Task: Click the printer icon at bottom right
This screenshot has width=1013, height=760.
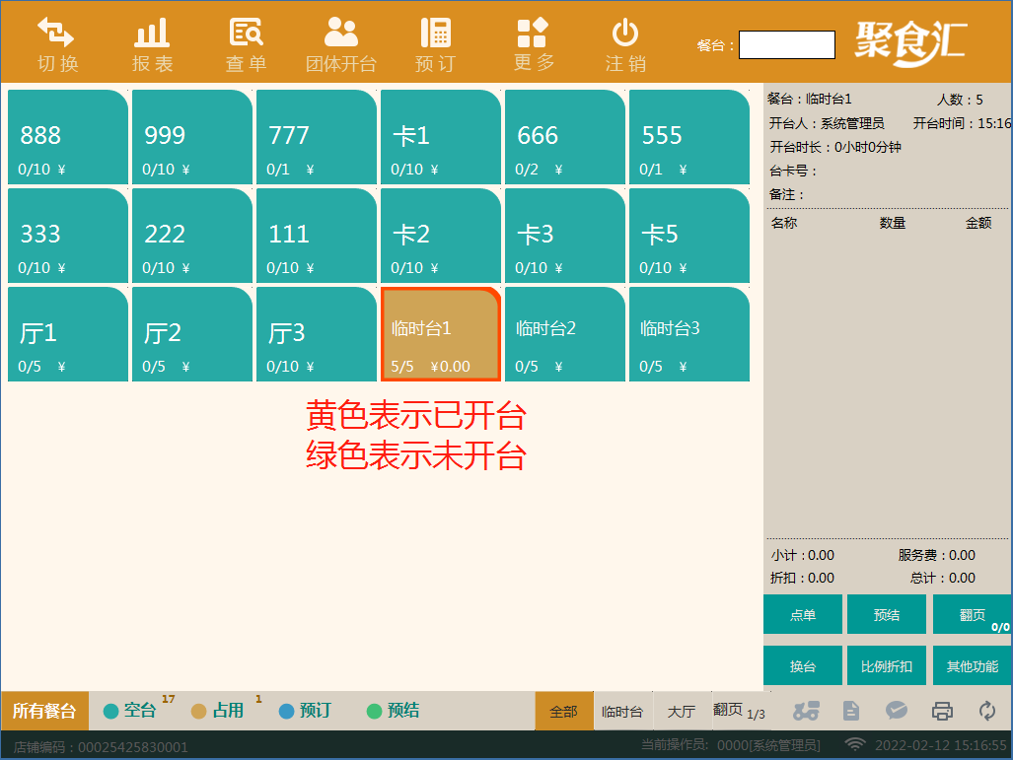Action: (x=941, y=710)
